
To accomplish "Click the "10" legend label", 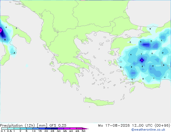I will tap(34, 131).
